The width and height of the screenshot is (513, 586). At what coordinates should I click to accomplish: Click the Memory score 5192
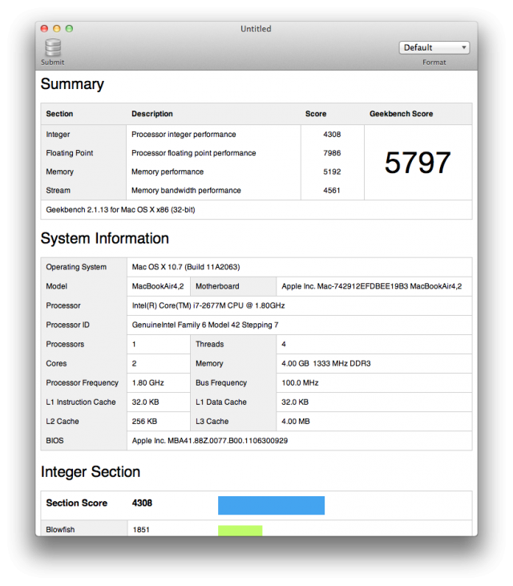pos(332,172)
